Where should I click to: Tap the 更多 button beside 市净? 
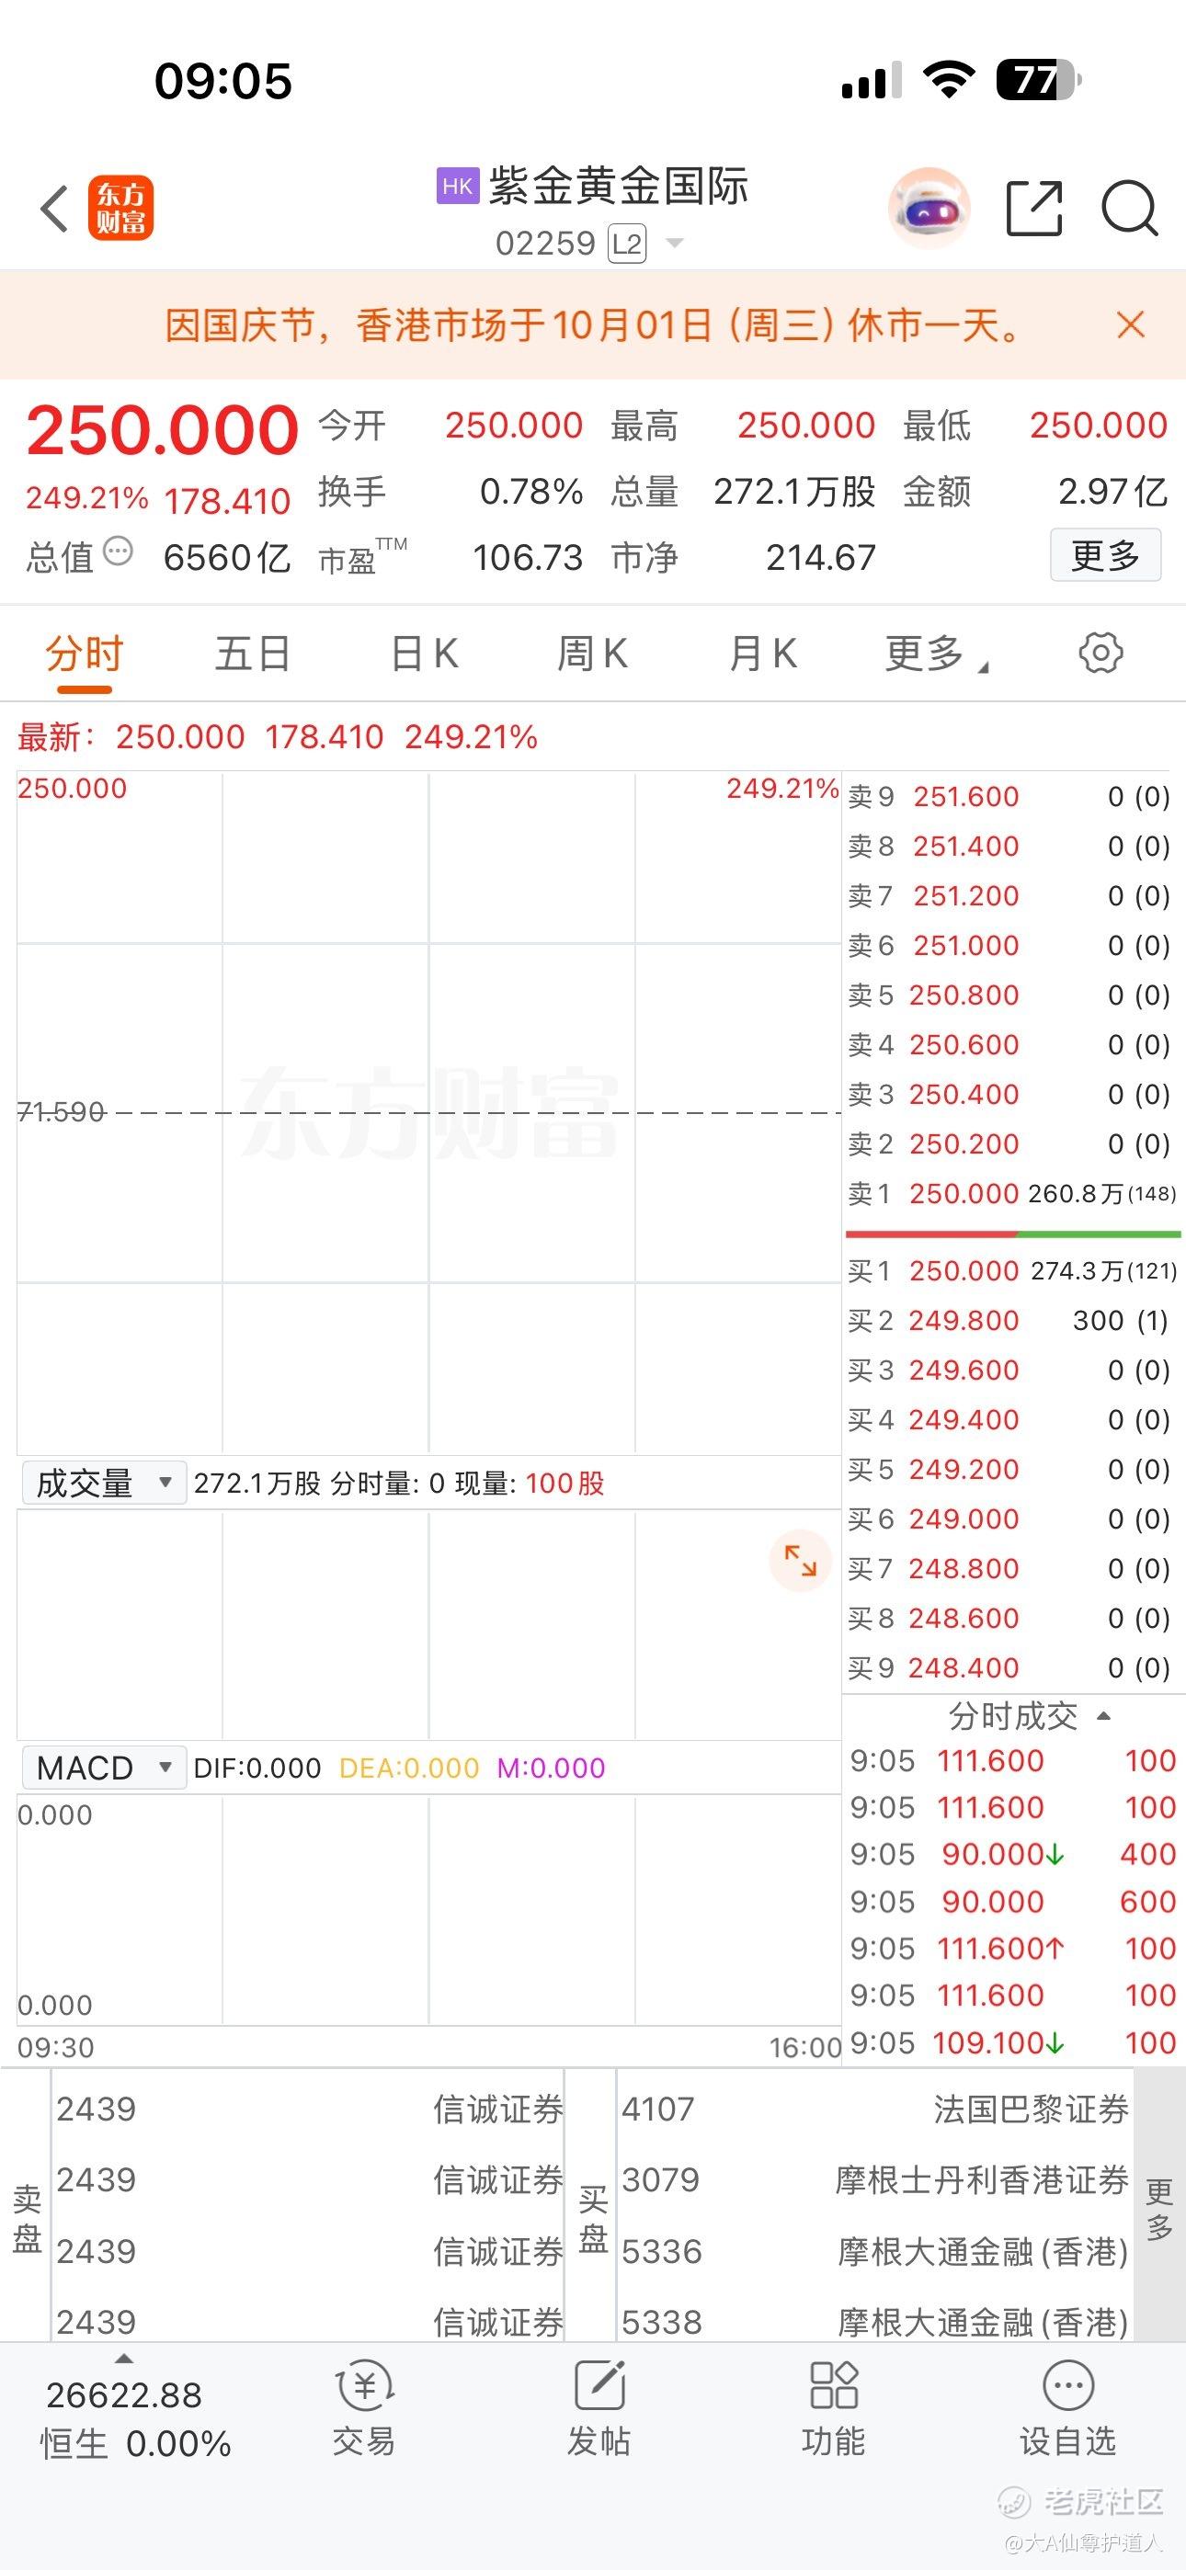[x=1105, y=556]
